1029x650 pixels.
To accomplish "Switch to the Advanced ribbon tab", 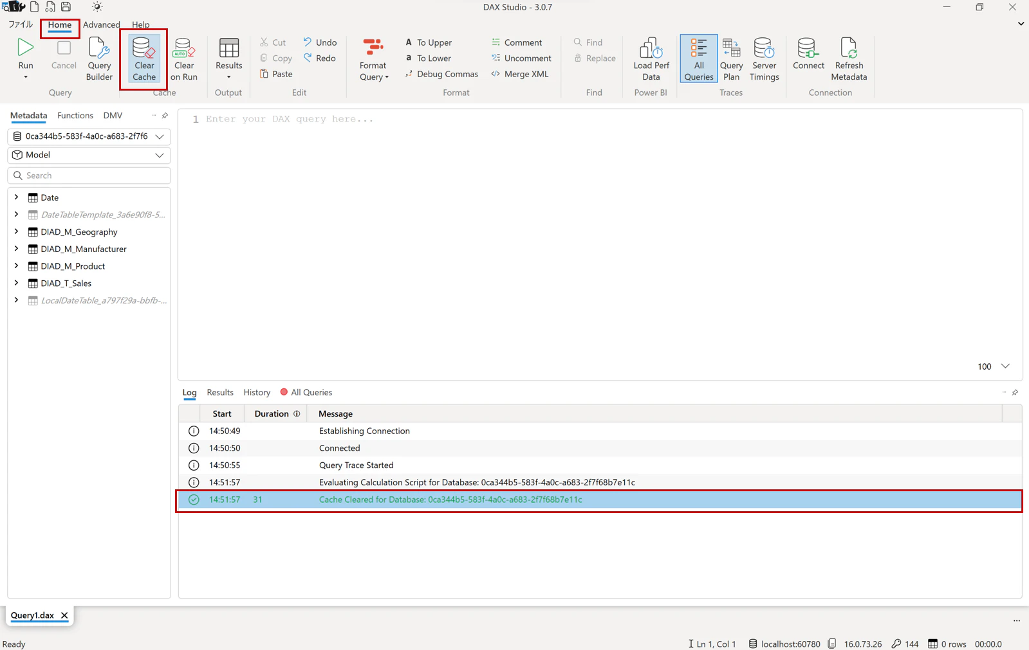I will (101, 24).
